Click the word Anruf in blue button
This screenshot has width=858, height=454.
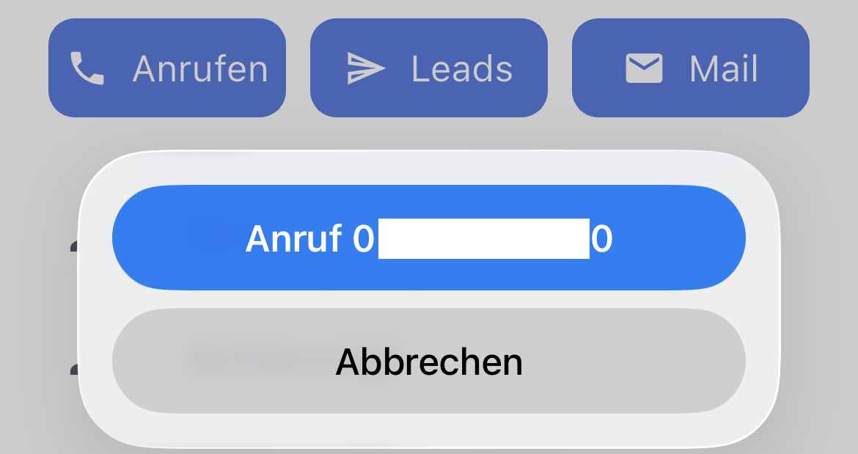(x=293, y=239)
